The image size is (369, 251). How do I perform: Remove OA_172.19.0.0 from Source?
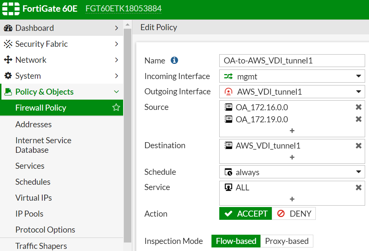[358, 119]
